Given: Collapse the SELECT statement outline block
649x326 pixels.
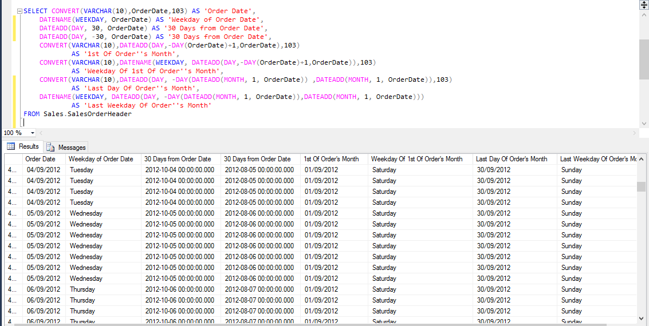Looking at the screenshot, I should pos(19,11).
